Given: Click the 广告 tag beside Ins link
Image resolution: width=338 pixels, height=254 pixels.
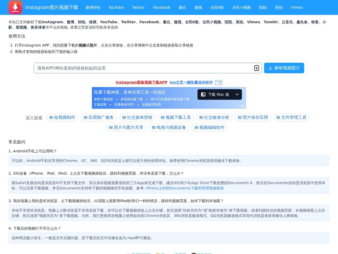Looking at the screenshot, I should (x=219, y=83).
